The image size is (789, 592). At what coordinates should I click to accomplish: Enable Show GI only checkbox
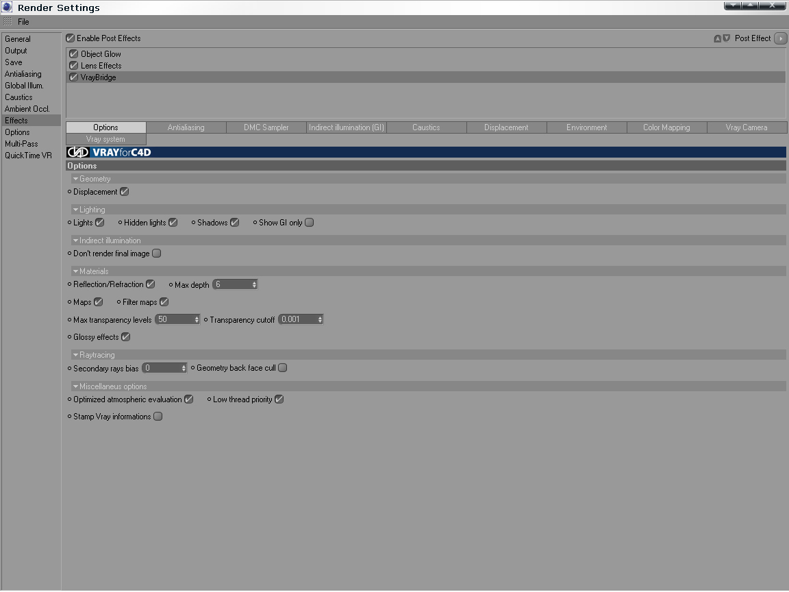pos(310,223)
